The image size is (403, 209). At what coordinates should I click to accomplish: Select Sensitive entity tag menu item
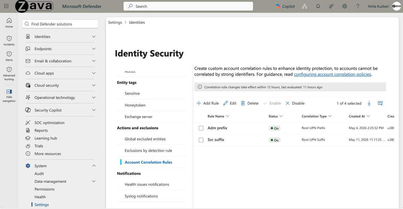151,93
